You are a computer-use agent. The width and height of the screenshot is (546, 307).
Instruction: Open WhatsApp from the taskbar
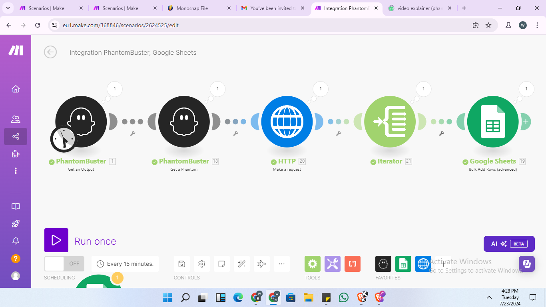[343, 297]
